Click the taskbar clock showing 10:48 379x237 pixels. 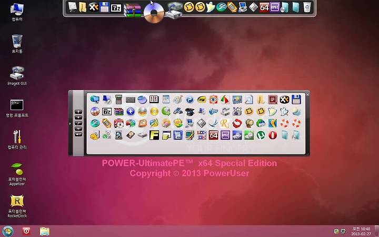[x=361, y=231]
